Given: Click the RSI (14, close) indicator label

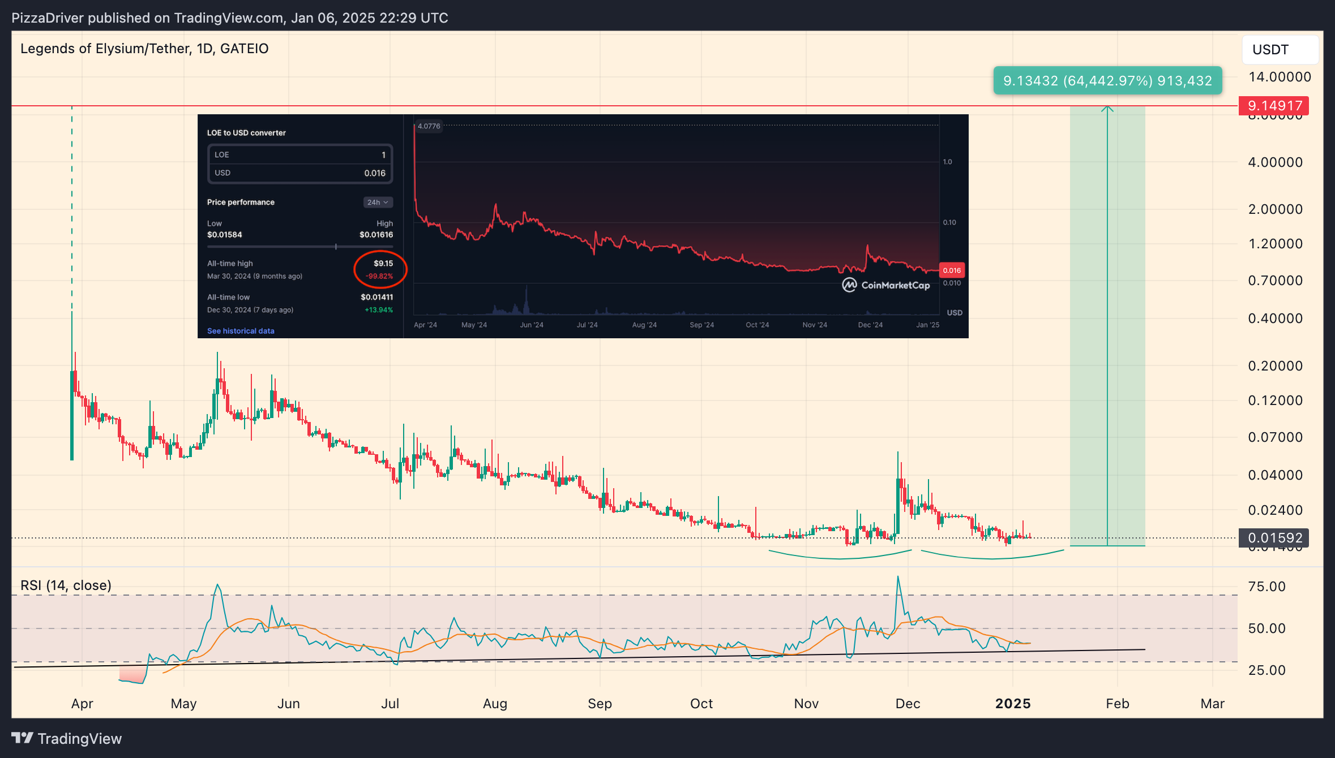Looking at the screenshot, I should pyautogui.click(x=66, y=585).
